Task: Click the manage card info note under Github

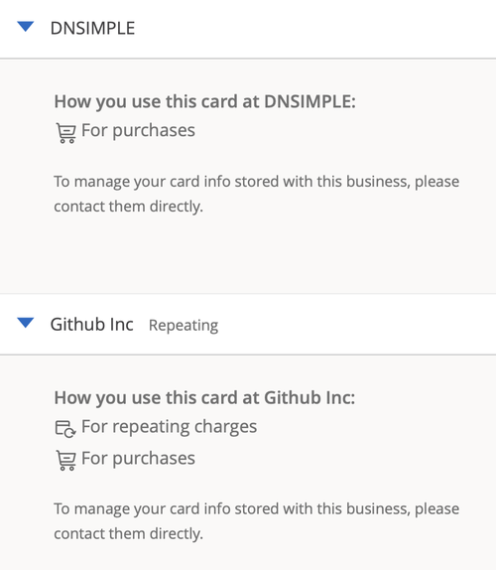Action: pyautogui.click(x=256, y=521)
